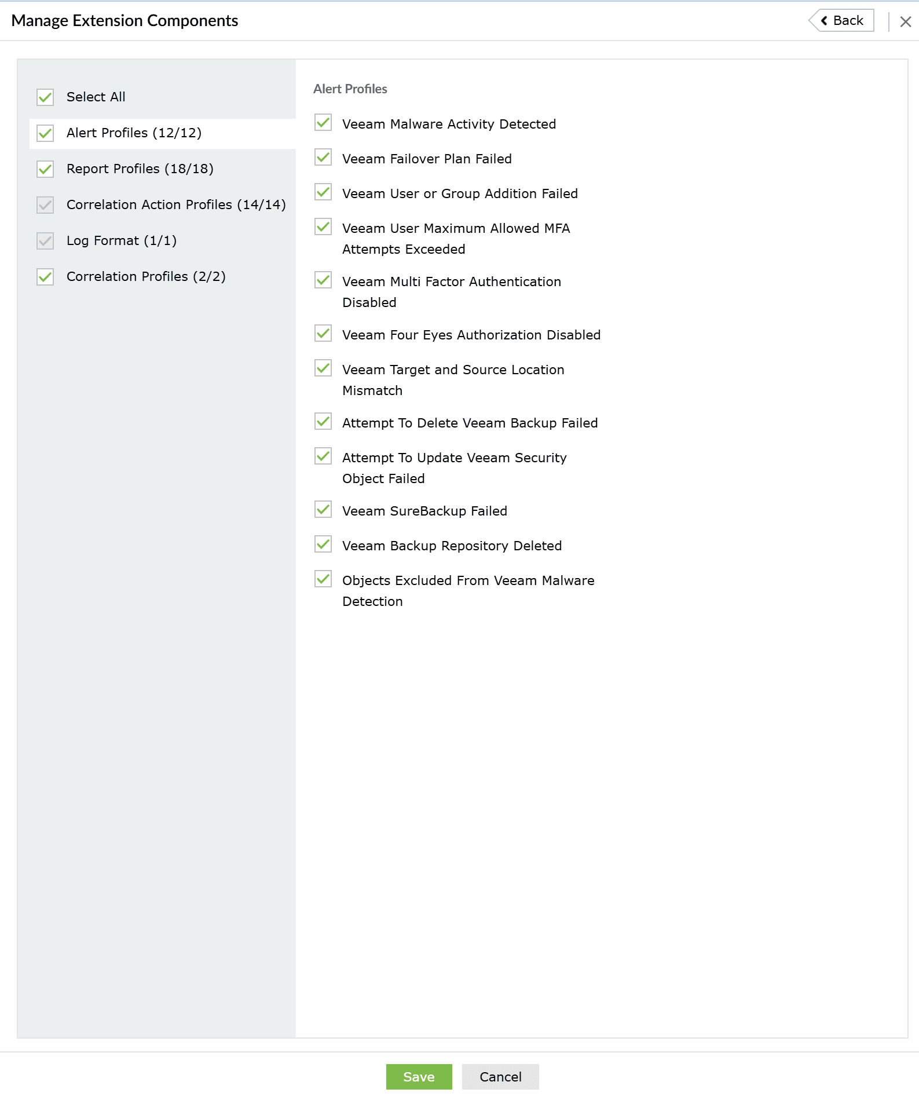Click the Veeam SureBackup Failed label

[x=424, y=511]
